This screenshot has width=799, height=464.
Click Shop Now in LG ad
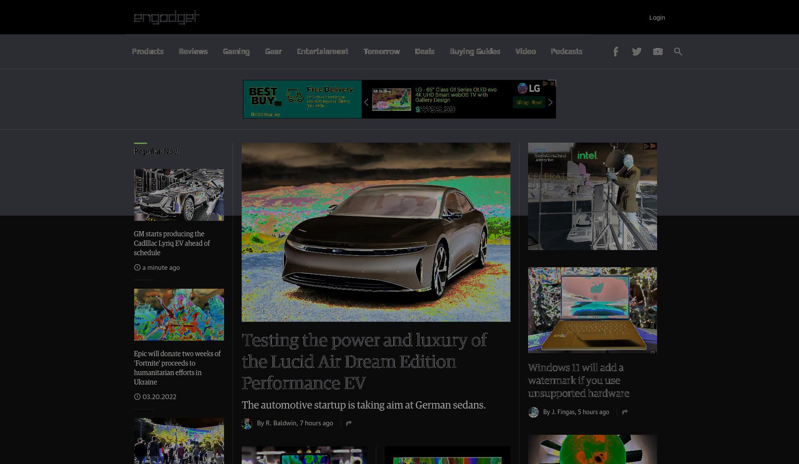coord(529,103)
